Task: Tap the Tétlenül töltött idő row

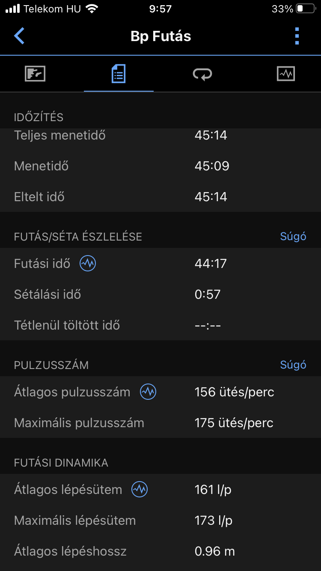Action: (160, 325)
